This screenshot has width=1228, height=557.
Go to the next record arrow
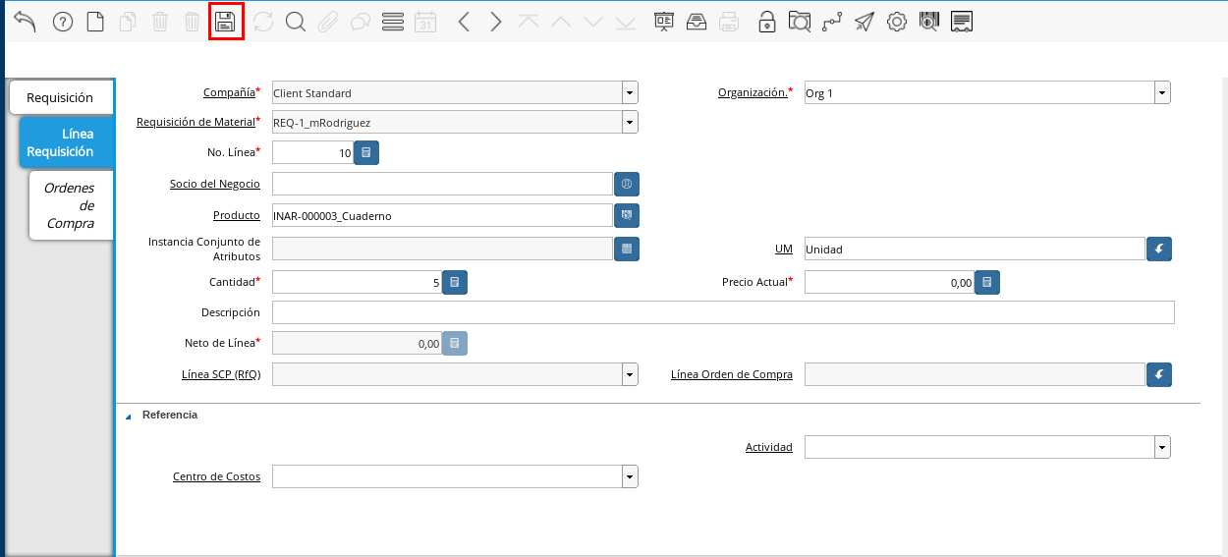[496, 22]
